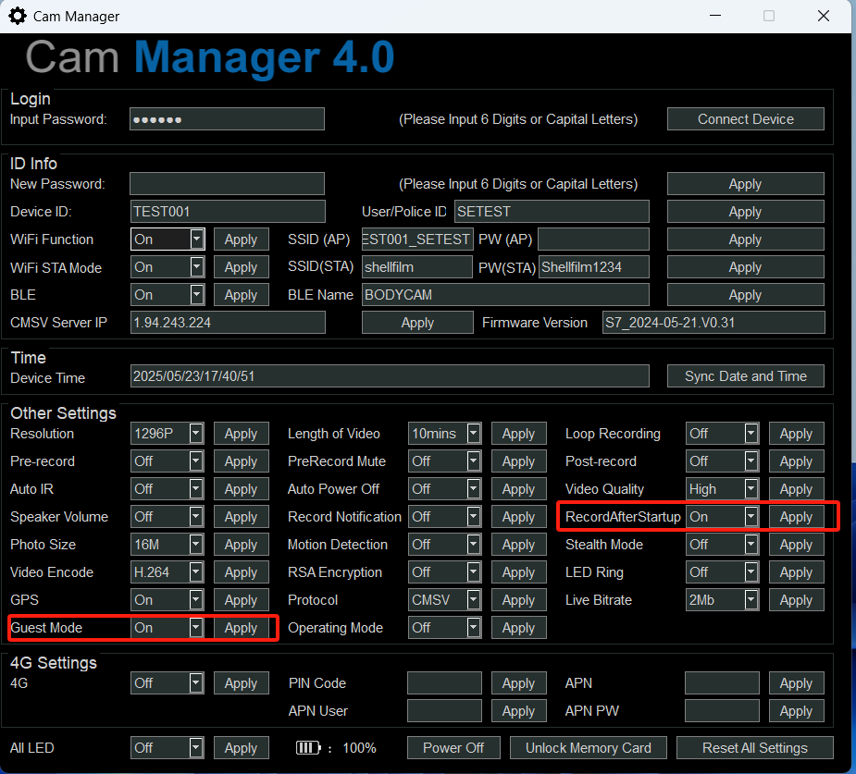Click the battery level icon
856x774 pixels.
pyautogui.click(x=308, y=748)
